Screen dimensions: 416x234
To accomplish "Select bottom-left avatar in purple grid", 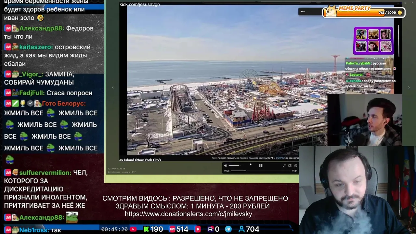I will click(361, 46).
